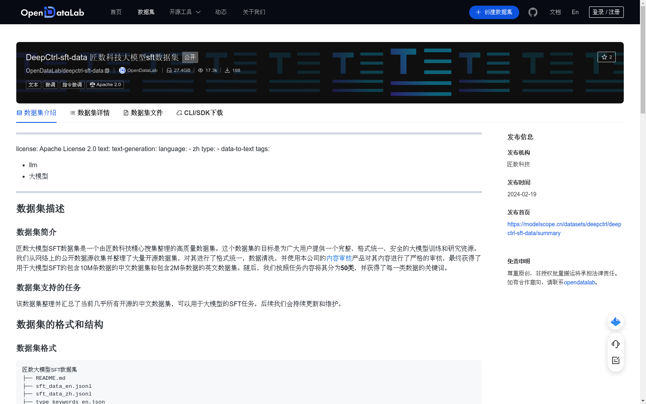The height and width of the screenshot is (404, 646).
Task: Click the OpenDataLab logo
Action: pyautogui.click(x=52, y=12)
